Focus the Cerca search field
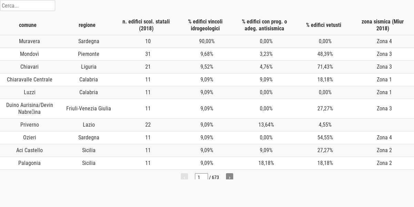Viewport: 414px width, 207px height. 28,6
